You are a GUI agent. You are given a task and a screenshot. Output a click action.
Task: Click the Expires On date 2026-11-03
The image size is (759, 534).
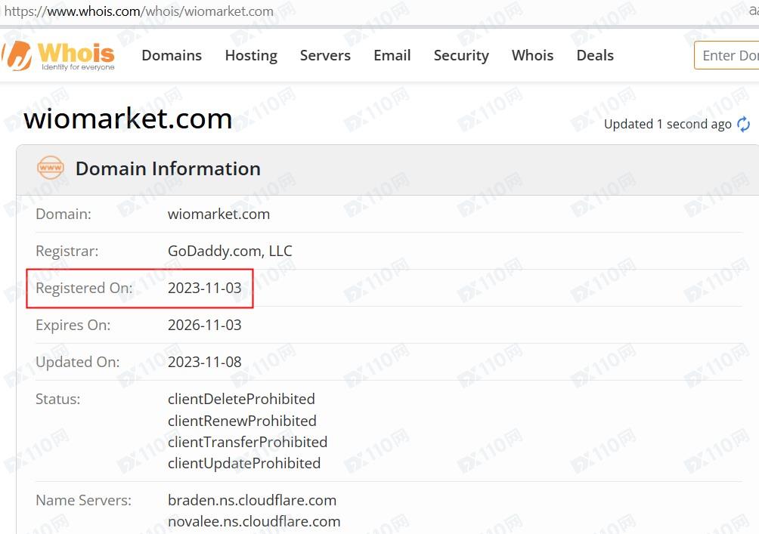point(204,325)
